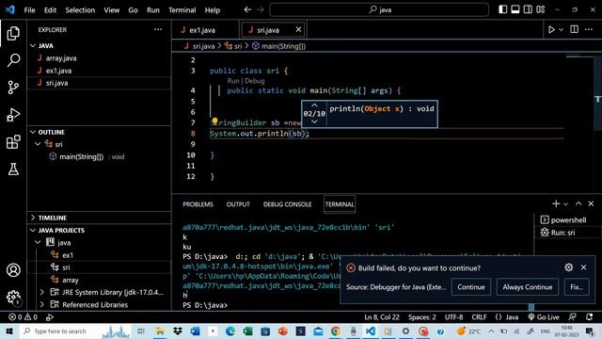Viewport: 602px width, 339px height.
Task: Click Run code lens above main
Action: pos(233,81)
